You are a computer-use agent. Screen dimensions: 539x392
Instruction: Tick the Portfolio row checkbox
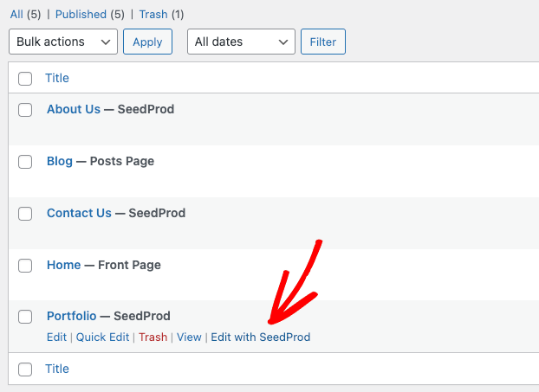(25, 317)
